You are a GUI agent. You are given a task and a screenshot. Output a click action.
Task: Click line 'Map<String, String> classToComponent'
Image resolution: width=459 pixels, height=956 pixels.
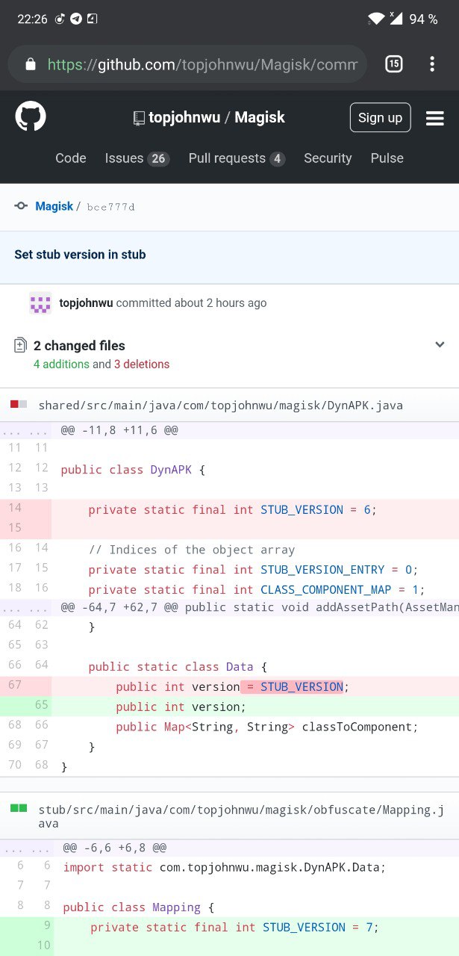(x=267, y=727)
